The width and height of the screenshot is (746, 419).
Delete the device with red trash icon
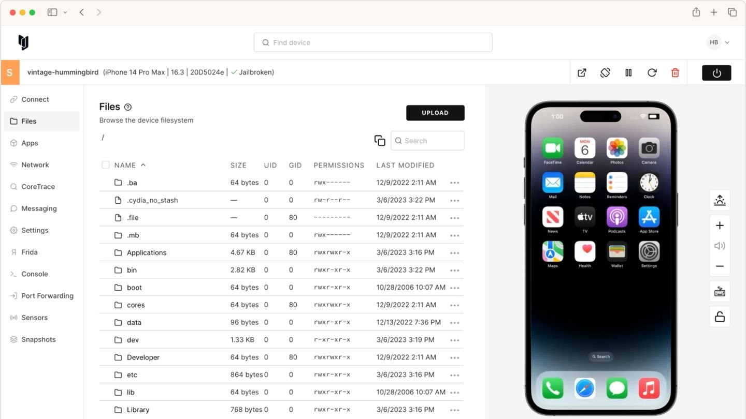pos(675,73)
